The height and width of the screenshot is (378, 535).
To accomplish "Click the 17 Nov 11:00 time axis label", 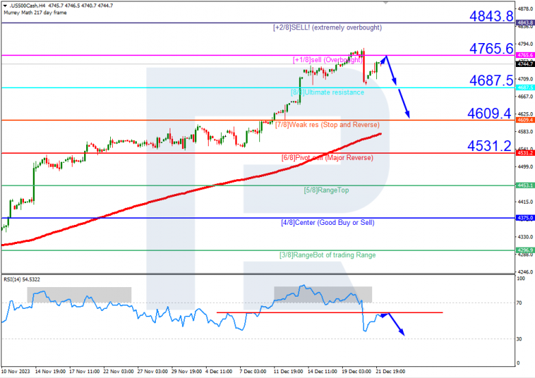I will point(85,372).
